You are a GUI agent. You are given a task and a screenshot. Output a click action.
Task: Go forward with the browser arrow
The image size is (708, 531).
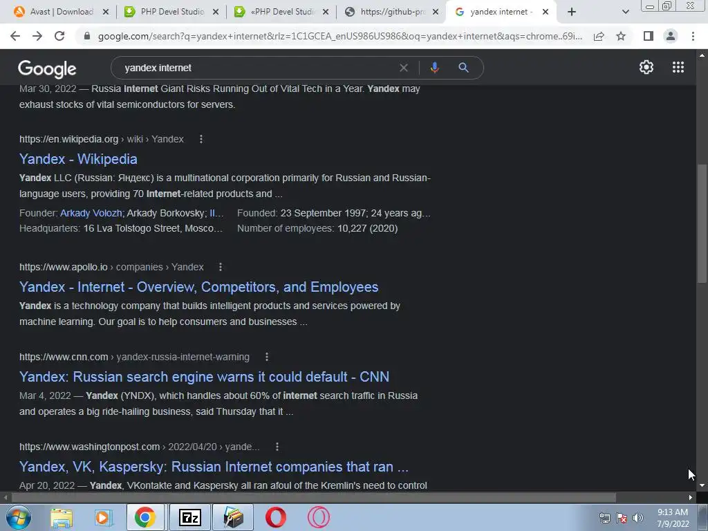37,36
